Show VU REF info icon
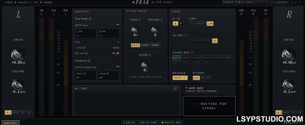305x125 pixels. (186, 35)
